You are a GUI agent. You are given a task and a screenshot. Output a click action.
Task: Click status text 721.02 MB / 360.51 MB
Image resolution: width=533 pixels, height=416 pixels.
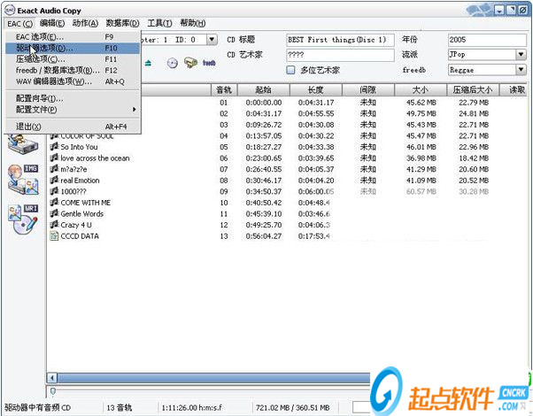pos(292,407)
